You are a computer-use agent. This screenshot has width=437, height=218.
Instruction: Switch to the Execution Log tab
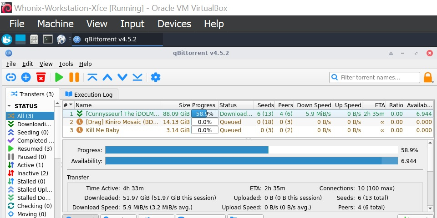[89, 94]
